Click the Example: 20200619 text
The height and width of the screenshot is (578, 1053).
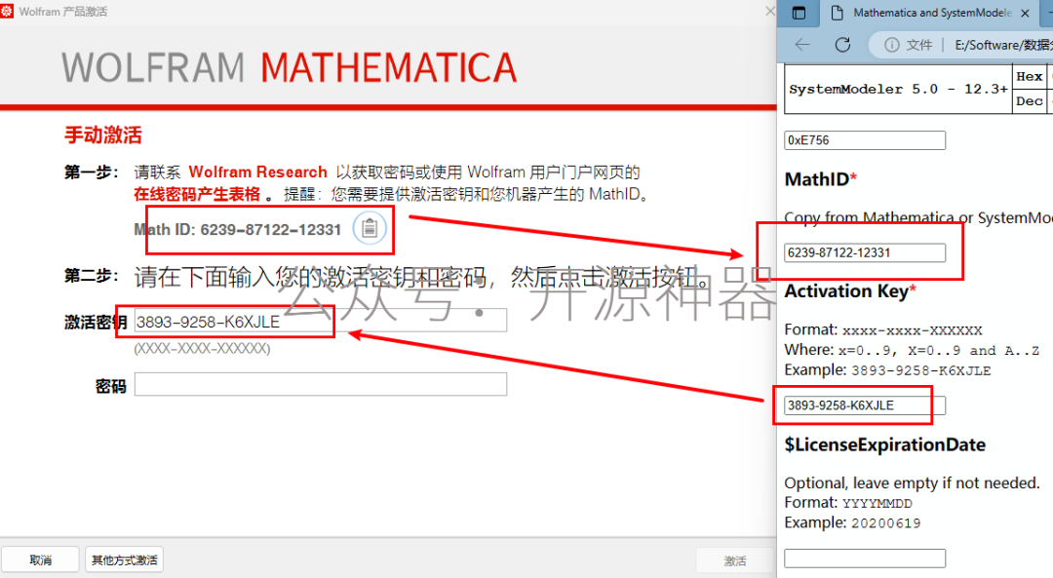852,522
